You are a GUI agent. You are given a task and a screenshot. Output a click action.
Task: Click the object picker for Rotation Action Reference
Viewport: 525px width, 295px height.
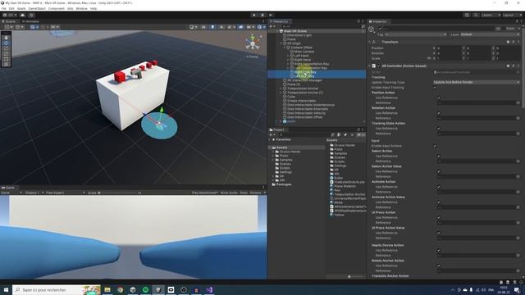(x=518, y=118)
